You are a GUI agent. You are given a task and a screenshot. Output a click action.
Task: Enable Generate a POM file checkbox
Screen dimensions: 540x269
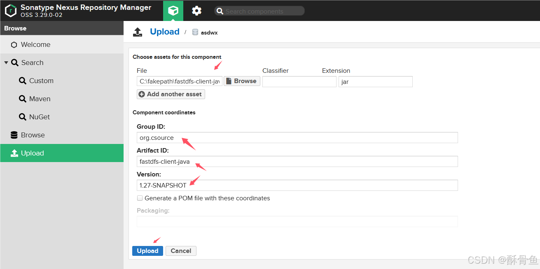140,198
